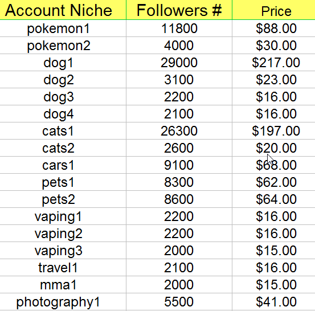Select the dog1 account cell
This screenshot has height=311, width=315.
pos(63,63)
